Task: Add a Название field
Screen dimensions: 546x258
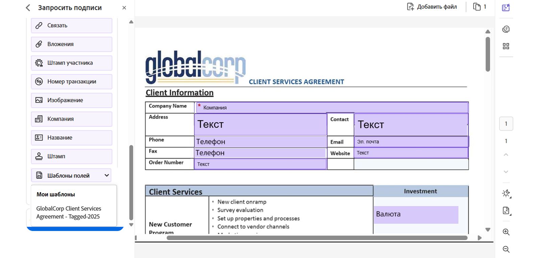Action: coord(72,138)
